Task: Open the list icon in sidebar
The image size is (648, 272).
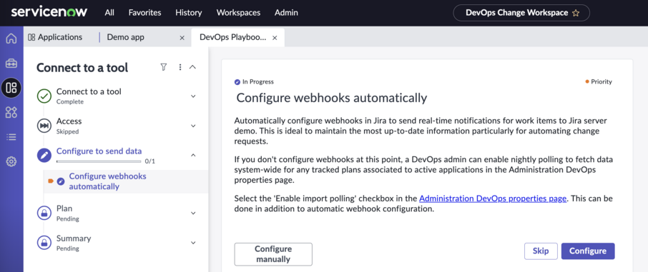Action: pyautogui.click(x=11, y=137)
